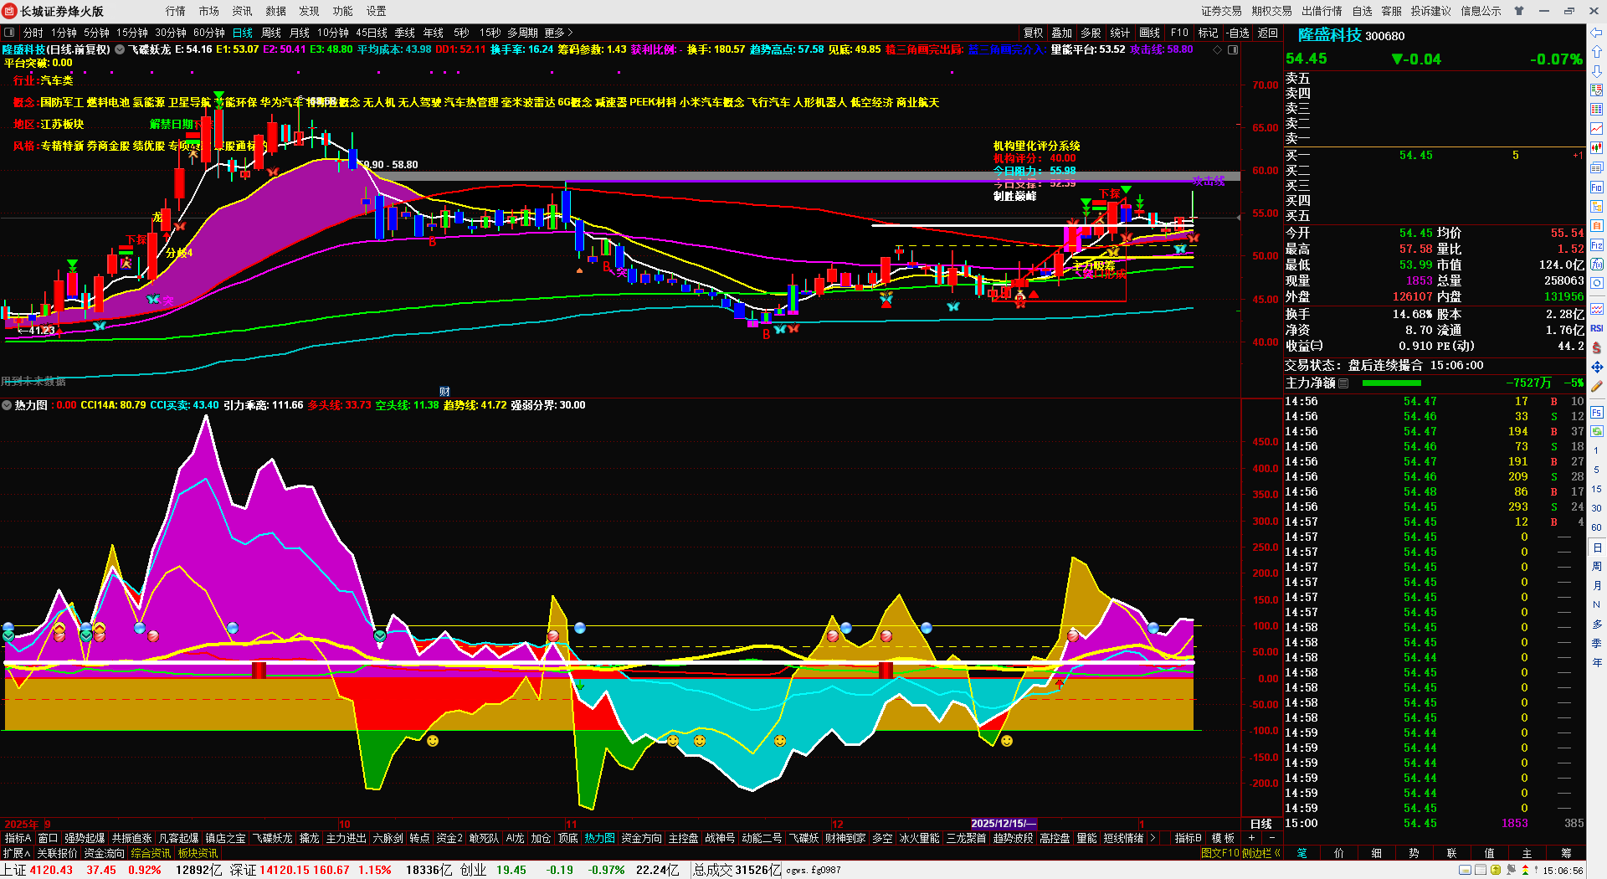Click the 隆盛科技 stock name header
This screenshot has height=879, width=1607.
tap(1329, 35)
